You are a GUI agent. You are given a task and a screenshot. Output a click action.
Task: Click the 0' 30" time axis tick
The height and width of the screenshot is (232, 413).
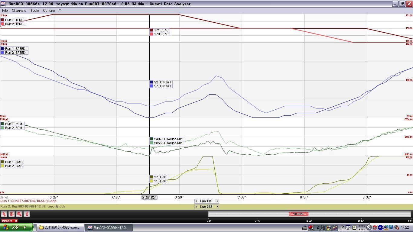pos(242,197)
